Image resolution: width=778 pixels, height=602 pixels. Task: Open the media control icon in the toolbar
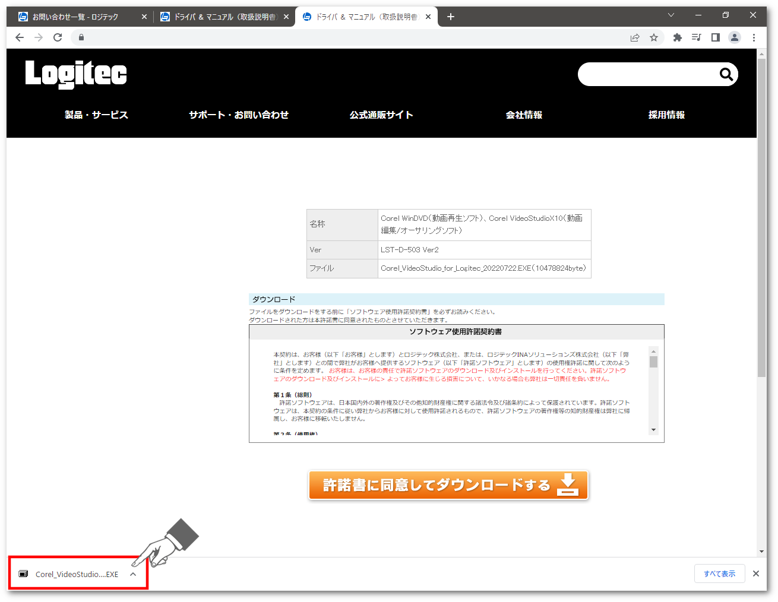pyautogui.click(x=697, y=37)
